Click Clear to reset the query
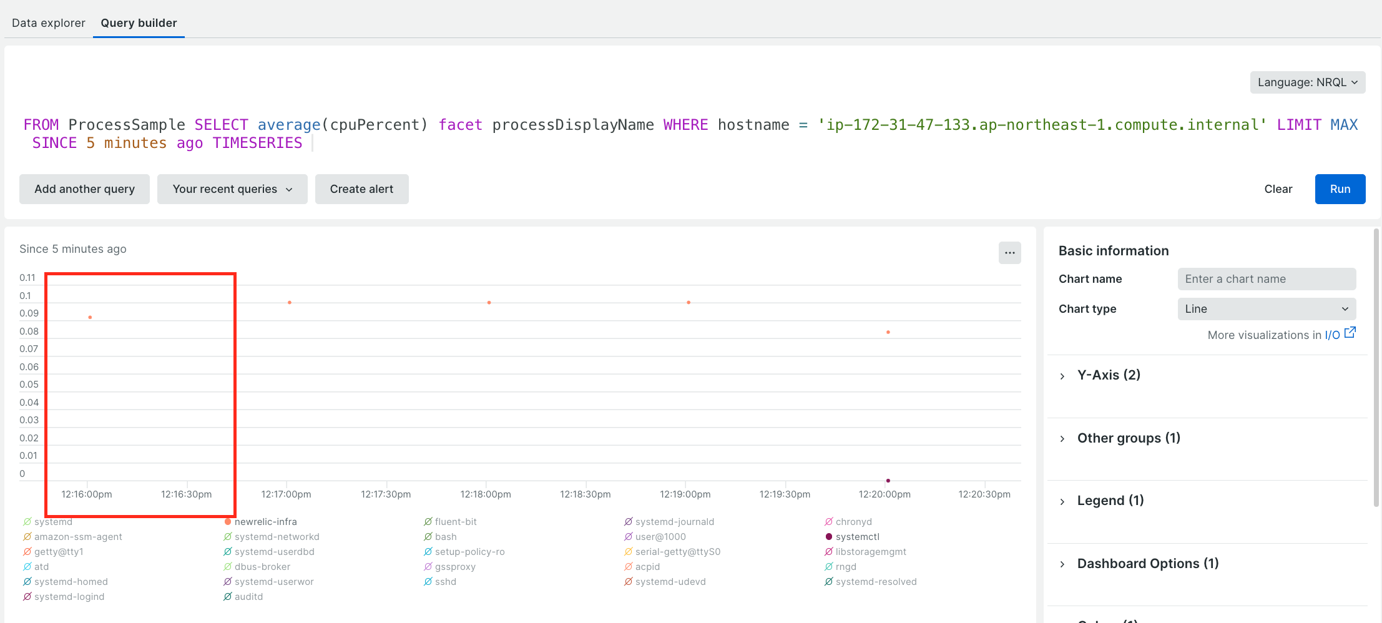 tap(1278, 189)
